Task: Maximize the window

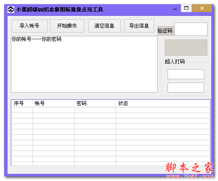Action: tap(186, 8)
